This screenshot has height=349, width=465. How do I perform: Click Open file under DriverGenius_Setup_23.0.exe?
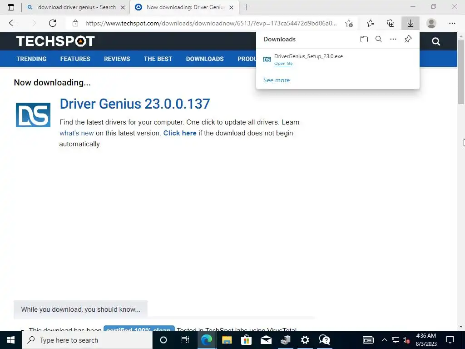pos(283,64)
